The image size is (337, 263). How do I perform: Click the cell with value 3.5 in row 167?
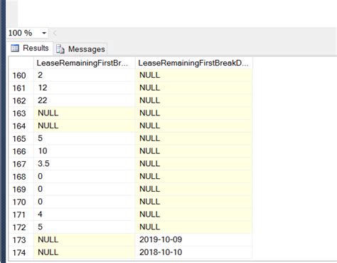[x=84, y=164]
